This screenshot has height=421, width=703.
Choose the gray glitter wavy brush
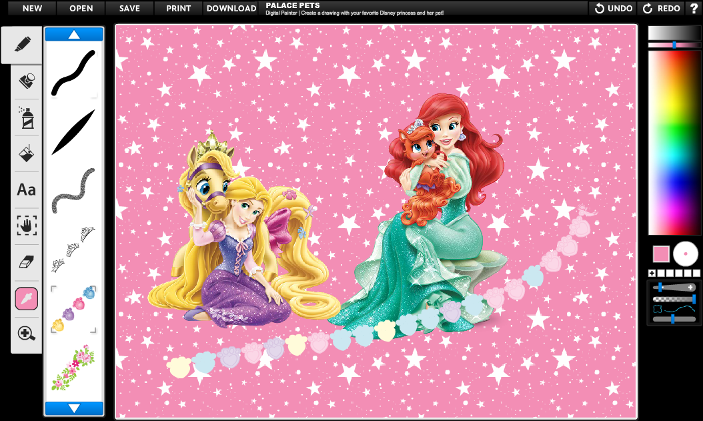tap(73, 191)
